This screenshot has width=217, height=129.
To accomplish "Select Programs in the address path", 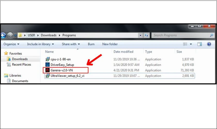I will coord(69,35).
